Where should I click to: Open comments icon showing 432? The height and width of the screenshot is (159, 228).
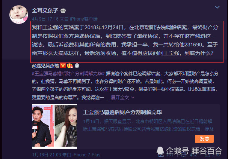coord(184,155)
